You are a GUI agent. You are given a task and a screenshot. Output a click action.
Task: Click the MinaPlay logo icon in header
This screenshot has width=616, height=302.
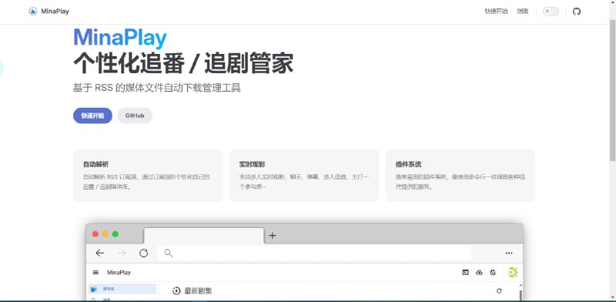click(32, 12)
